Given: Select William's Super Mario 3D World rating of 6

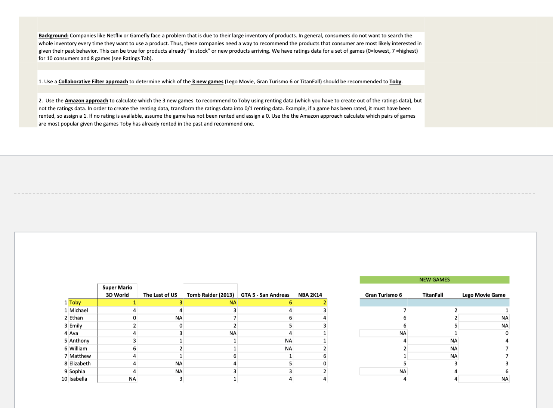Looking at the screenshot, I should 135,349.
